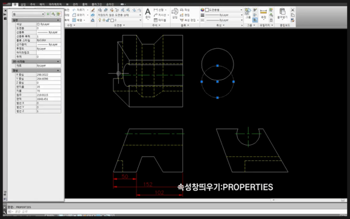Click the color wheel icon in 특성 panel
Image resolution: width=350 pixels, height=219 pixels.
202,10
